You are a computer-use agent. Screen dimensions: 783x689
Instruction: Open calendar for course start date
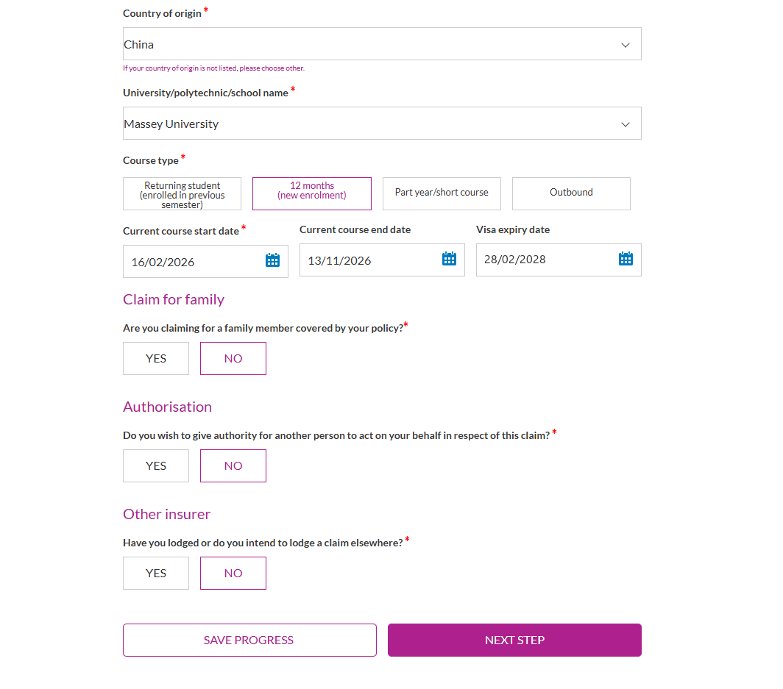272,260
